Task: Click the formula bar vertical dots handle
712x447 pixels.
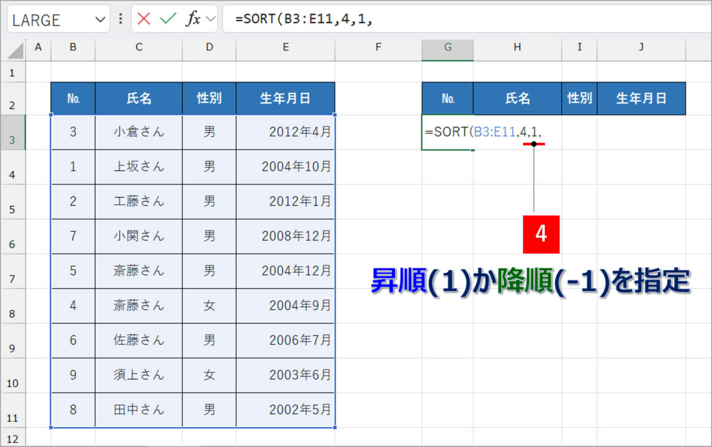Action: pos(121,19)
